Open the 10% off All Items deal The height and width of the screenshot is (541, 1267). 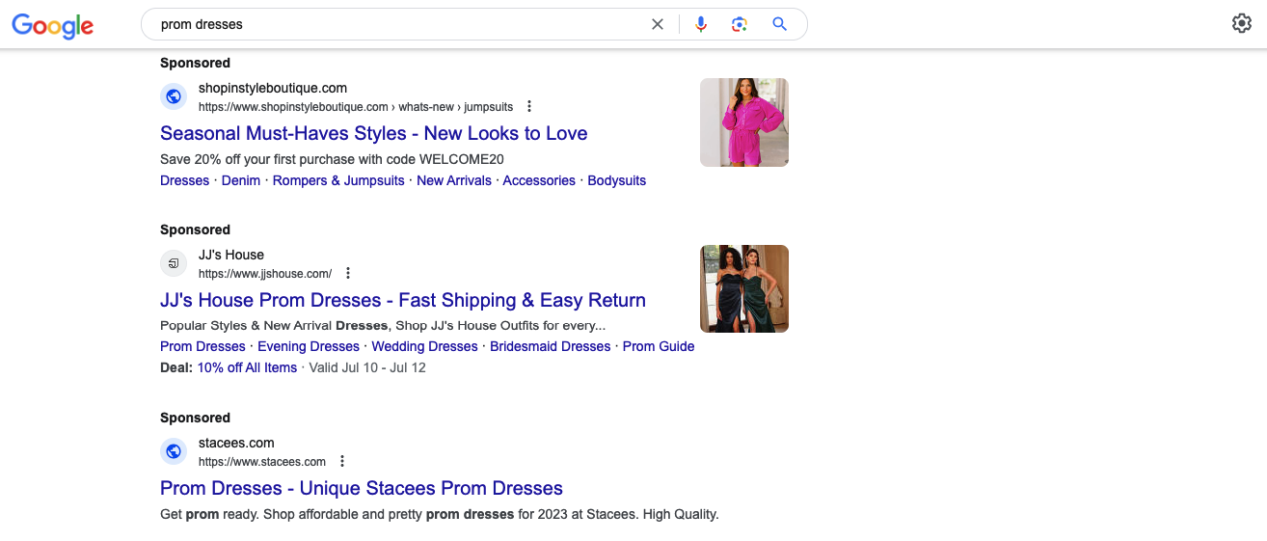[247, 367]
